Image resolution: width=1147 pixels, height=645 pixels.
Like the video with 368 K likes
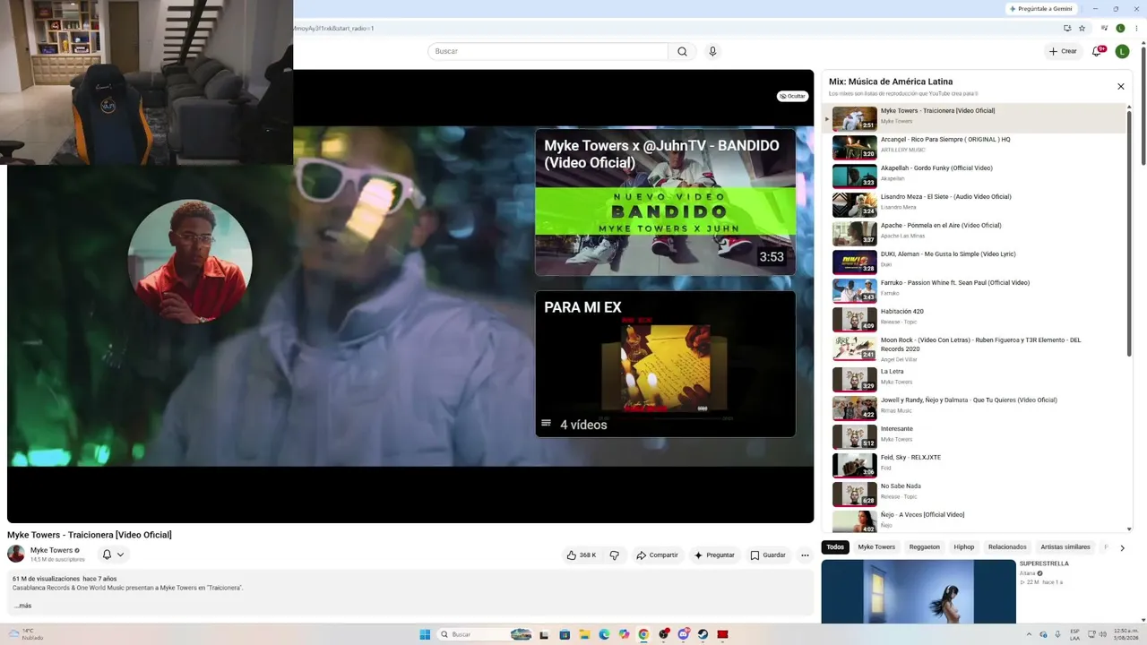581,555
